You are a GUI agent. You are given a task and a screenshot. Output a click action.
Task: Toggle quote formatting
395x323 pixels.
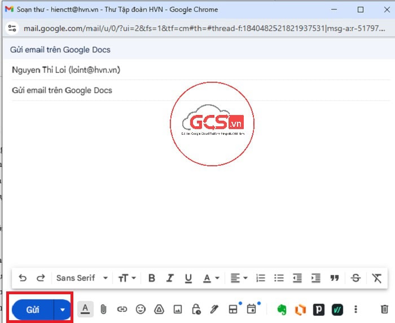pyautogui.click(x=334, y=278)
